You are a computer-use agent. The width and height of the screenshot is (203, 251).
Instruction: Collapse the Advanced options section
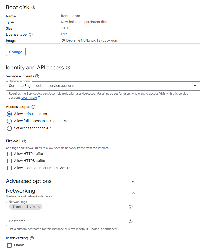click(133, 181)
